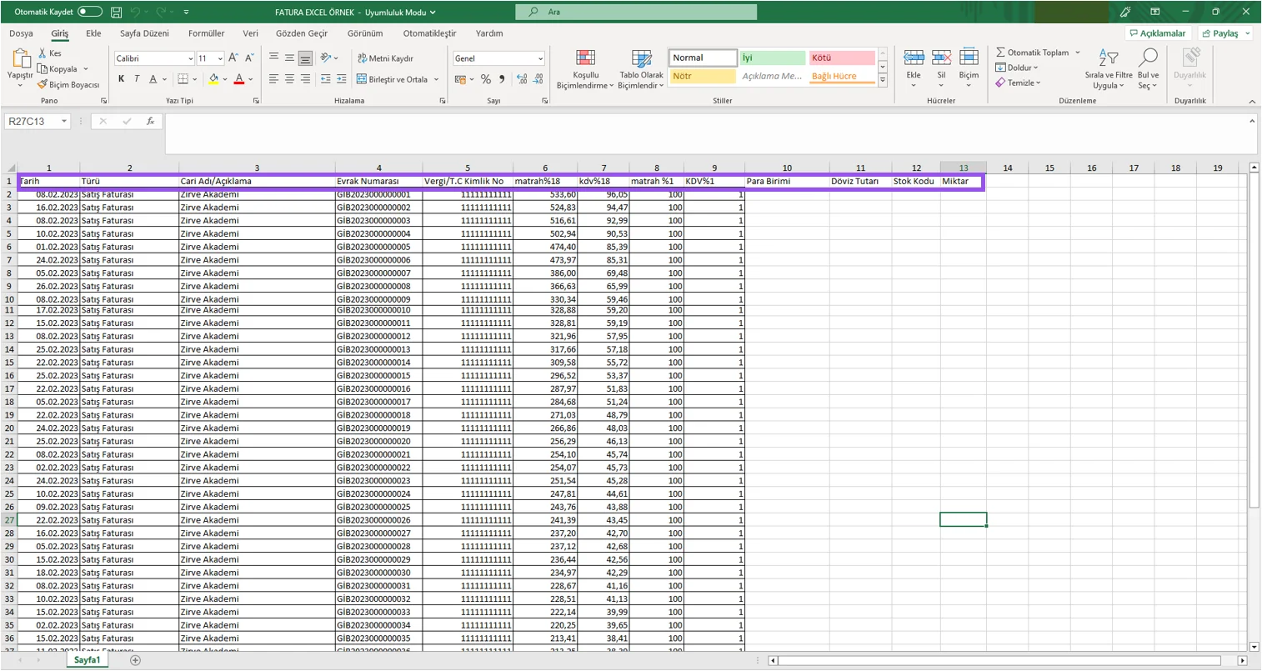Select the Biçim Boyacısı format painter

pyautogui.click(x=68, y=85)
